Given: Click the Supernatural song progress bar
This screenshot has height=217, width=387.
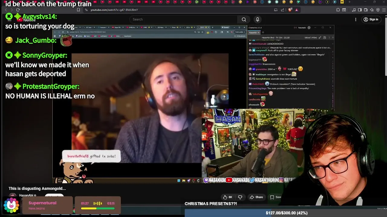Looking at the screenshot, I should pos(98,208).
